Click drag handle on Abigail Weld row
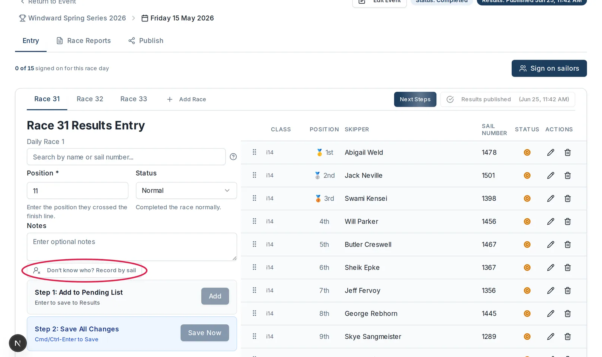Image resolution: width=602 pixels, height=357 pixels. 254,152
